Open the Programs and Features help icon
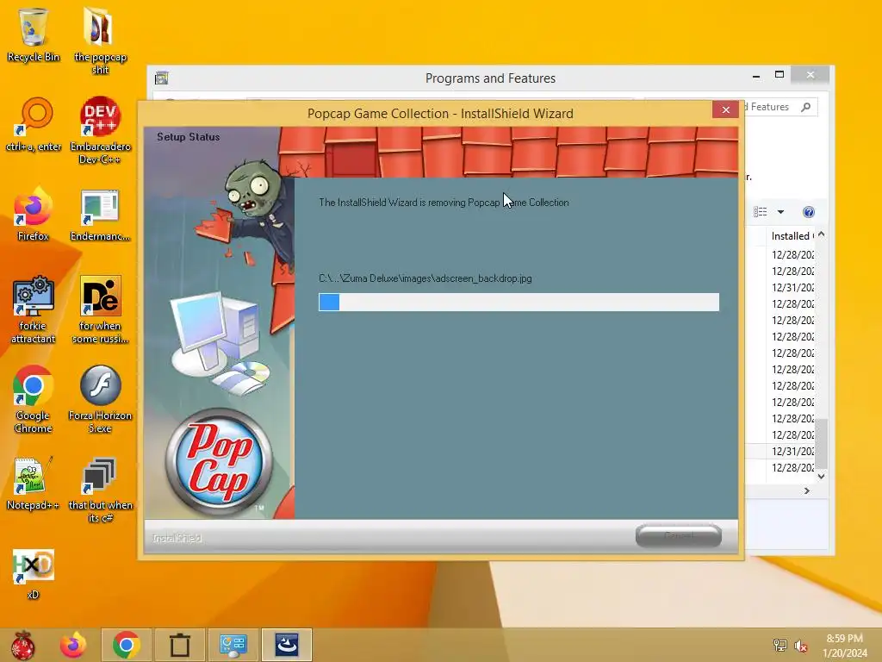This screenshot has width=882, height=662. 808,212
